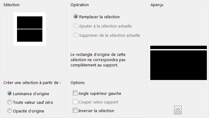The image size is (209, 118).
Task: Select Luminance d'origine option
Action: tap(10, 94)
